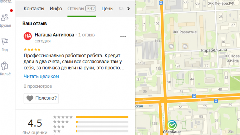Screen dimensions: 240x135
Task: Click the bus stop icon at map top
Action: click(x=161, y=3)
